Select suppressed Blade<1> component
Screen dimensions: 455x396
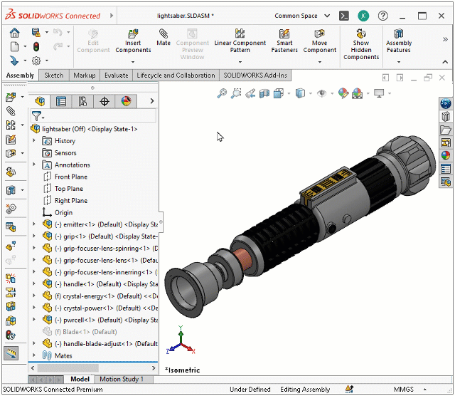(x=80, y=332)
